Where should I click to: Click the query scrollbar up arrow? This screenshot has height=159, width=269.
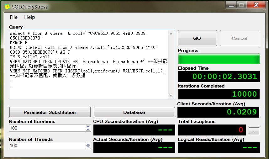[171, 34]
